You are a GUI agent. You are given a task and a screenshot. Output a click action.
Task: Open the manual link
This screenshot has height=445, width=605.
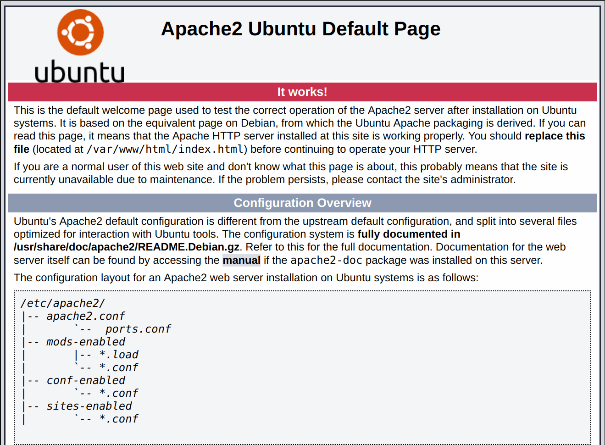click(241, 260)
